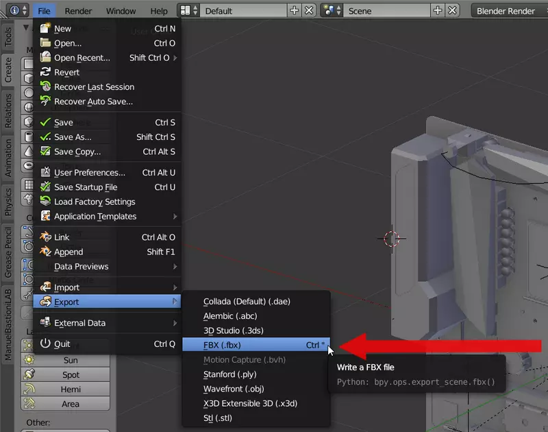The width and height of the screenshot is (548, 432).
Task: Open the screen layout browse icon
Action: 188,11
